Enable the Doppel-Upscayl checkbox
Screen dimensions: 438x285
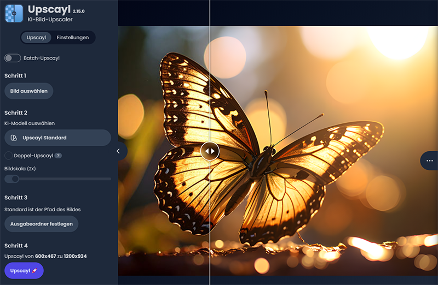(8, 156)
